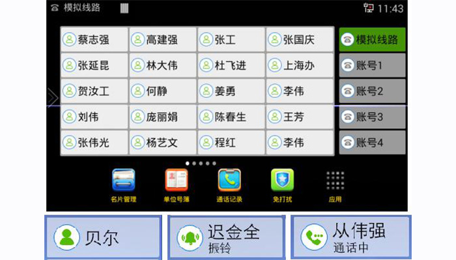
Task: Click the signal bars icon in the status bar
Action: click(124, 8)
